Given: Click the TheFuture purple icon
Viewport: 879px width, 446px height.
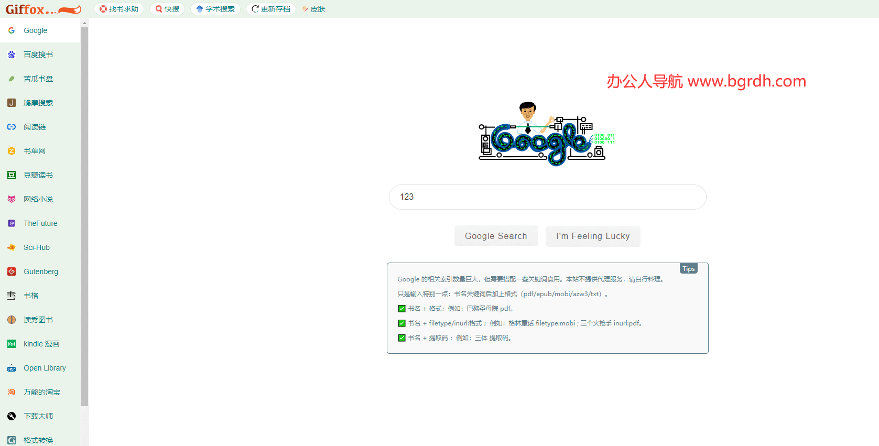Looking at the screenshot, I should pyautogui.click(x=12, y=223).
